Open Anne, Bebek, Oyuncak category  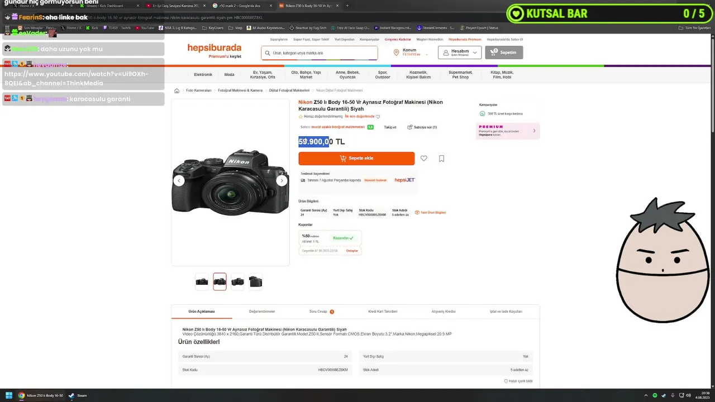tap(347, 74)
